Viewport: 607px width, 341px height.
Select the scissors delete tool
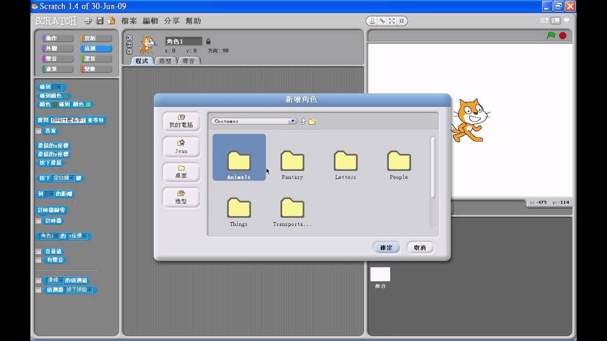382,21
